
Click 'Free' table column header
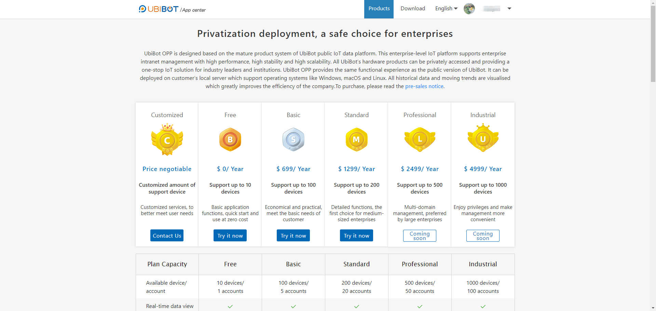[x=230, y=264]
